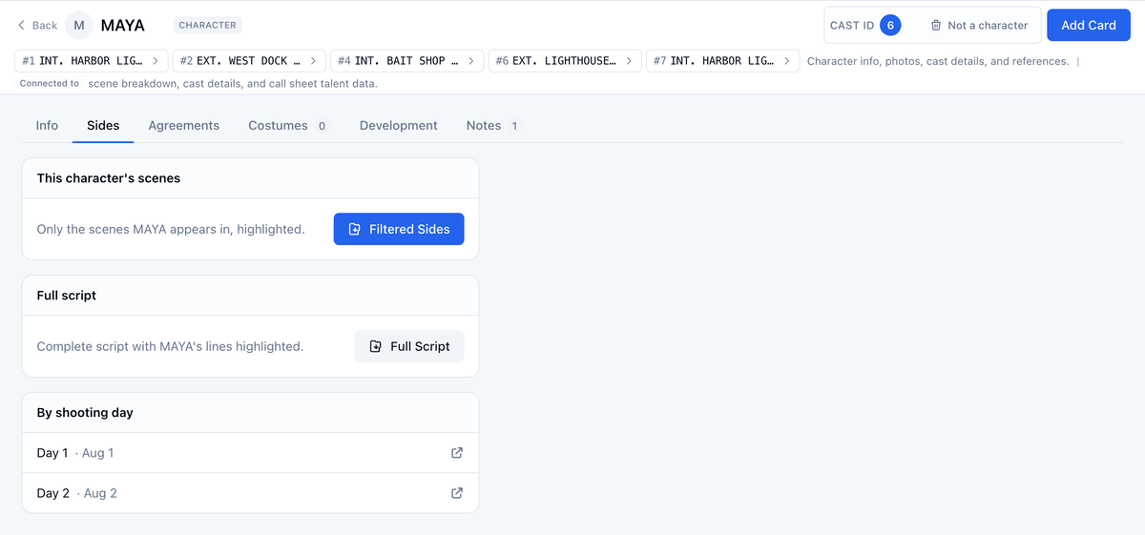Open the Costumes tab
This screenshot has width=1145, height=535.
tap(288, 126)
